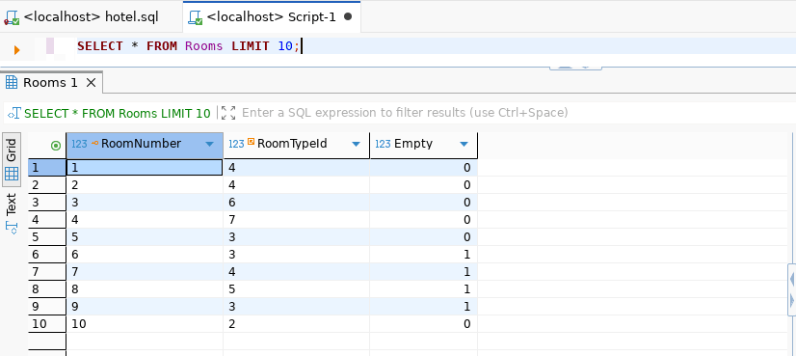The height and width of the screenshot is (356, 796).
Task: Open the RoomNumber column dropdown arrow
Action: point(210,145)
